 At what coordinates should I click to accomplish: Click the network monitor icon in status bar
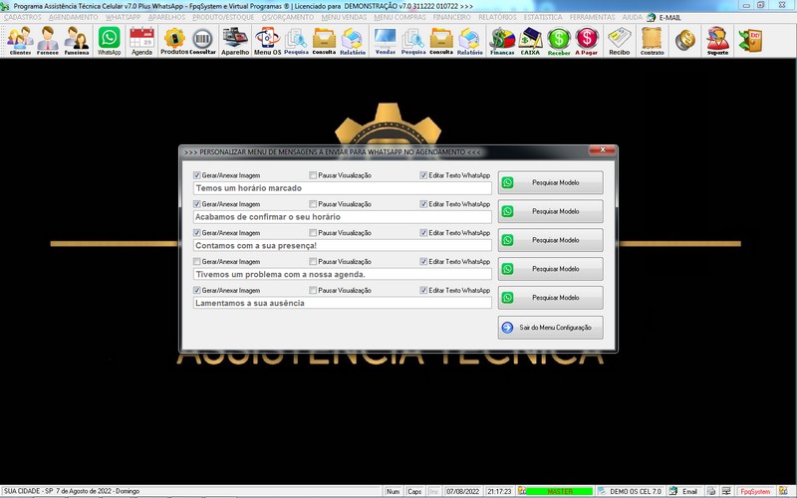[726, 491]
